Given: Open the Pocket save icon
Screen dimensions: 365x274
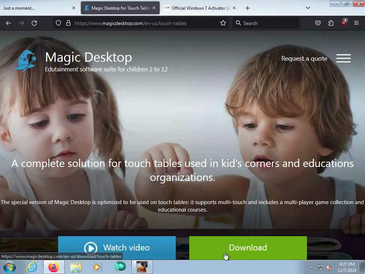Looking at the screenshot, I should (318, 23).
